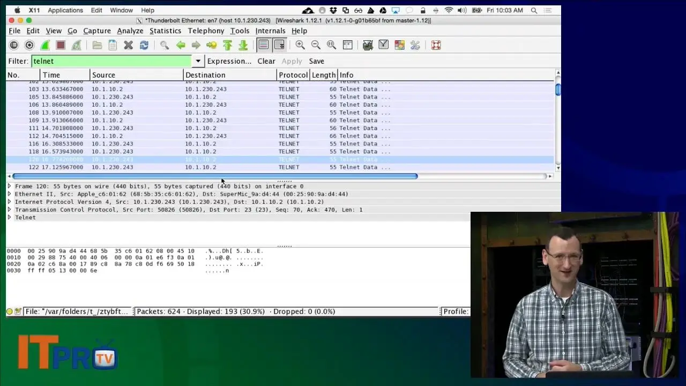The height and width of the screenshot is (386, 686).
Task: Go forward in packet history
Action: pyautogui.click(x=196, y=45)
